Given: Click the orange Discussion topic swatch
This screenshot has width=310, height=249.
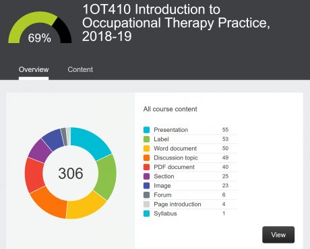Looking at the screenshot, I should [x=146, y=157].
